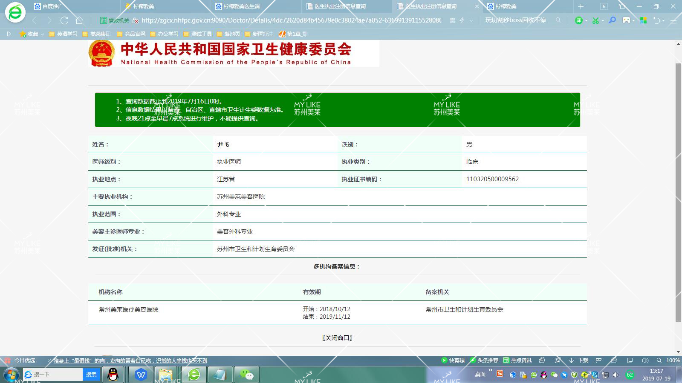
Task: Toggle browser sound mute in status bar
Action: pyautogui.click(x=645, y=360)
